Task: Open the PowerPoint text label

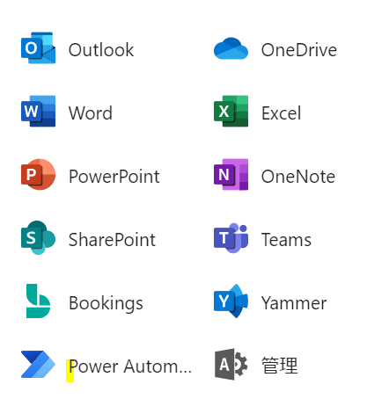Action: point(114,177)
